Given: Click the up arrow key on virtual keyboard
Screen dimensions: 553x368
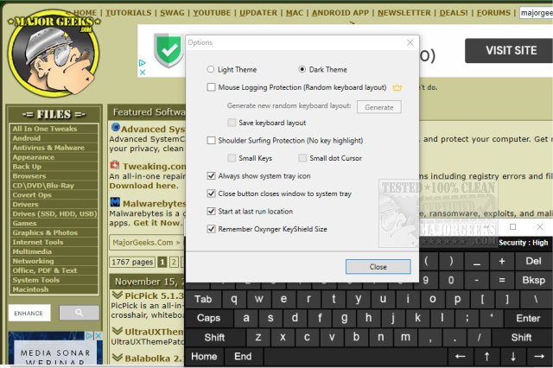Looking at the screenshot, I should point(486,357).
